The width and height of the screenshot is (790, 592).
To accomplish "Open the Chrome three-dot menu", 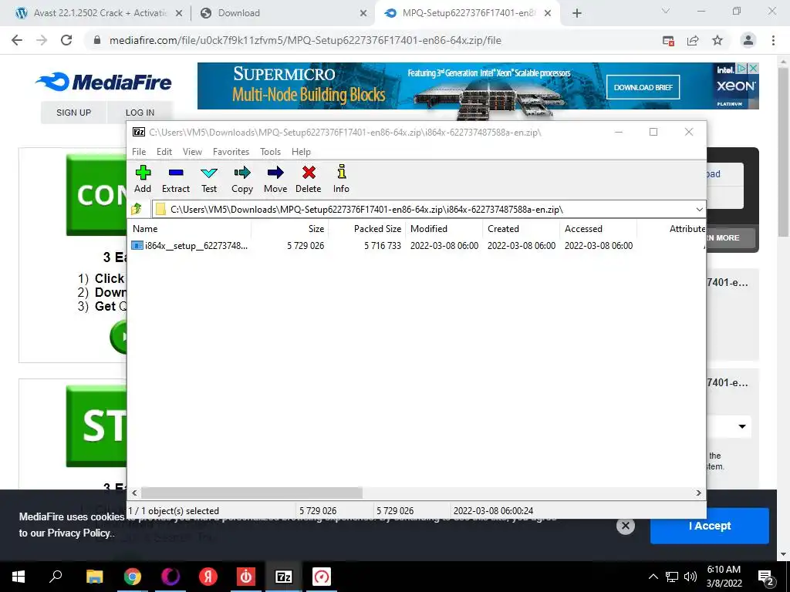I will [773, 40].
